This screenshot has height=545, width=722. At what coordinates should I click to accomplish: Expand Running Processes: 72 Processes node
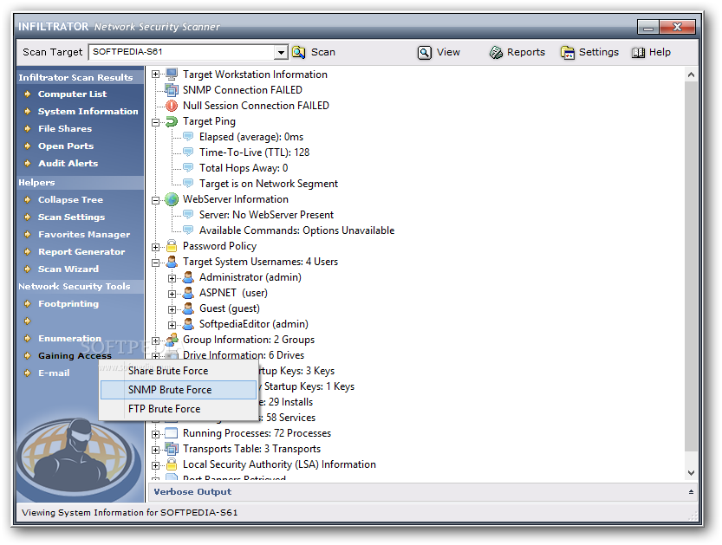(156, 435)
